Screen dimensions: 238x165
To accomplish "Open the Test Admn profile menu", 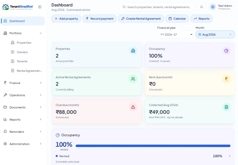I will [222, 7].
